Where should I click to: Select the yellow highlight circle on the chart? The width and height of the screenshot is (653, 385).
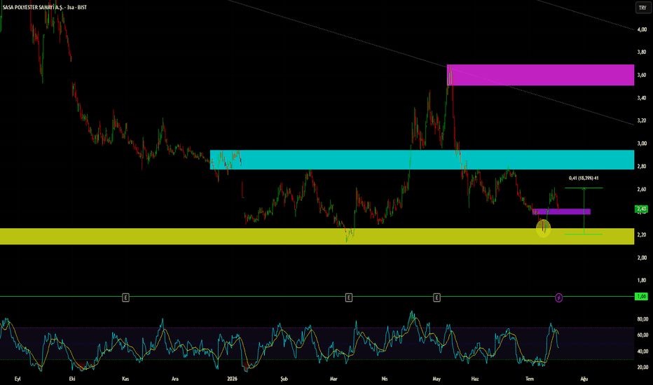coord(544,228)
